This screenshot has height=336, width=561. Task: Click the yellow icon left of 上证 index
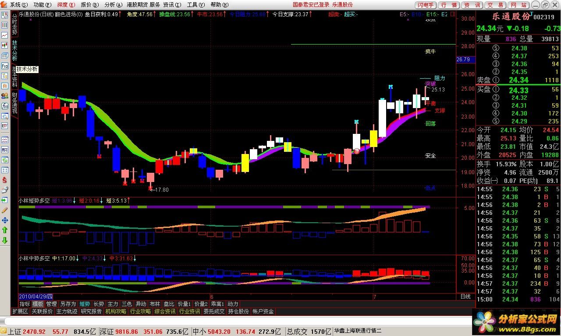4,331
